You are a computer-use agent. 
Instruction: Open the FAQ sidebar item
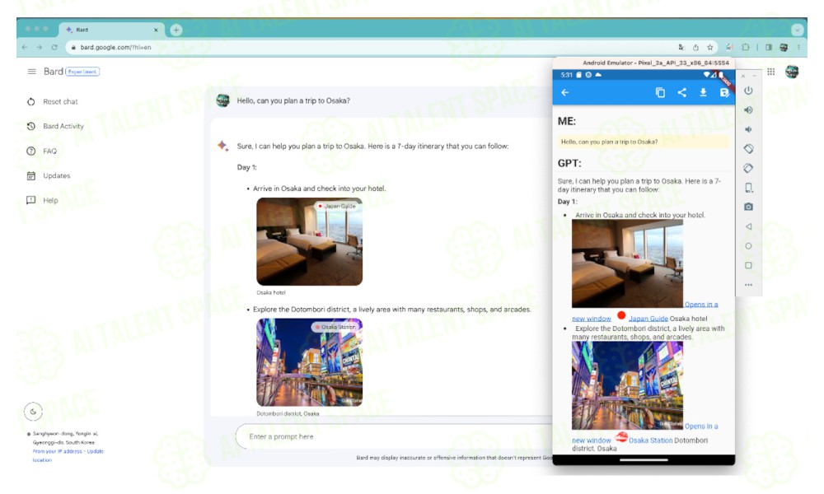point(42,151)
